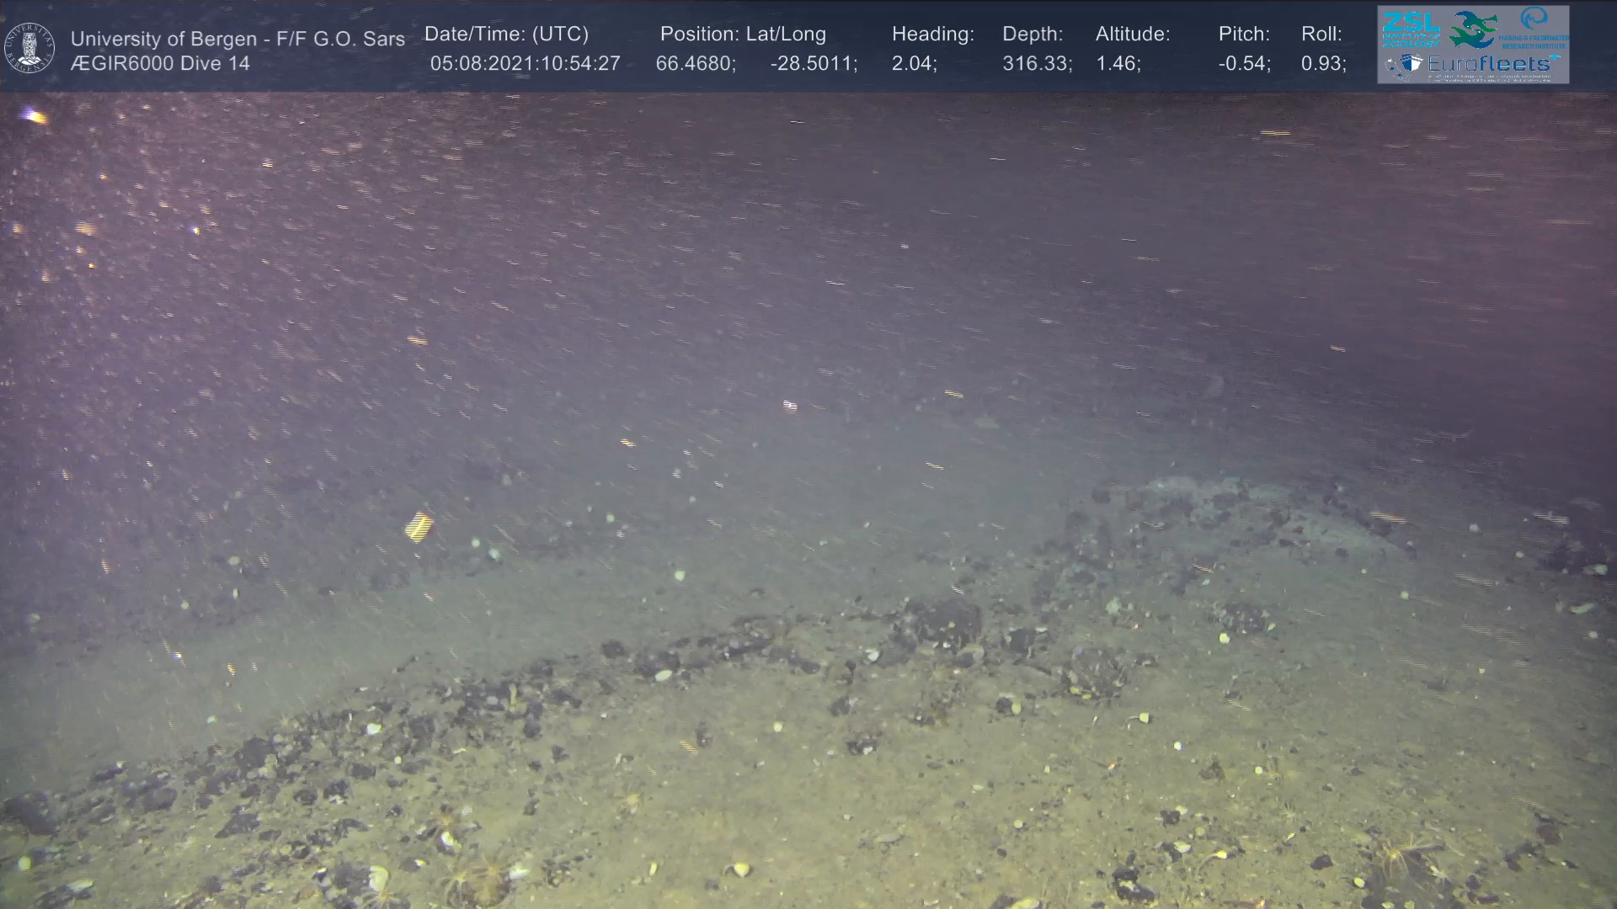Click the timestamp 05:08:2021:10:54:27
Image resolution: width=1617 pixels, height=909 pixels.
click(x=525, y=64)
